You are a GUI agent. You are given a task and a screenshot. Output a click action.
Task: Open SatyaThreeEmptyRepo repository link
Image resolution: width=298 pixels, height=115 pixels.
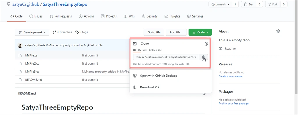pyautogui.click(x=65, y=4)
